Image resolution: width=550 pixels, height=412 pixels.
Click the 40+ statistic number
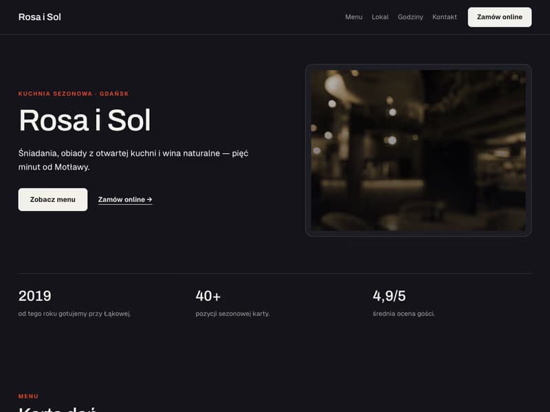[x=208, y=296]
